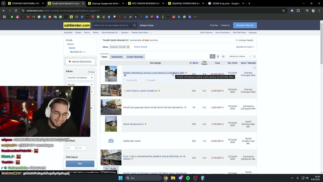
Task: Click the Müstakil Ev category in sidebar tree
Action: pos(76,52)
